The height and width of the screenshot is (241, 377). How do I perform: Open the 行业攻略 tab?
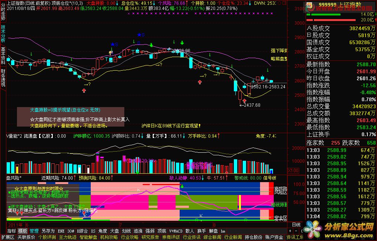point(129,237)
